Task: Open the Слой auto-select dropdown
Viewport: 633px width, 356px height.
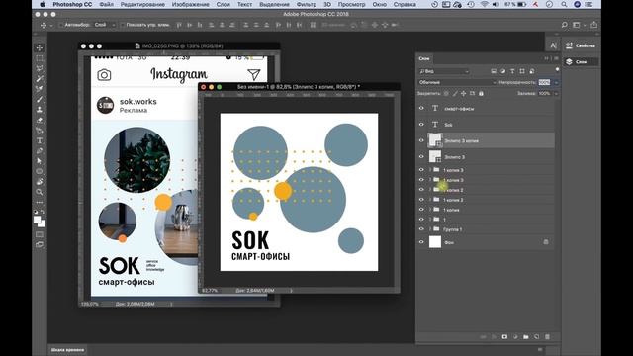Action: 105,25
